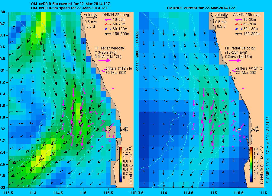Click the 'speed (m/s), max=0.88' label
272x196 pixels.
131,165
